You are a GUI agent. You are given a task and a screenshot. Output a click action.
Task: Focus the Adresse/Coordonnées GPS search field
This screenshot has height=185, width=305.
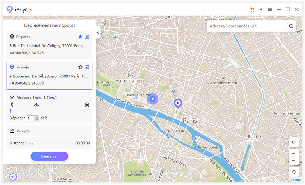(x=247, y=26)
